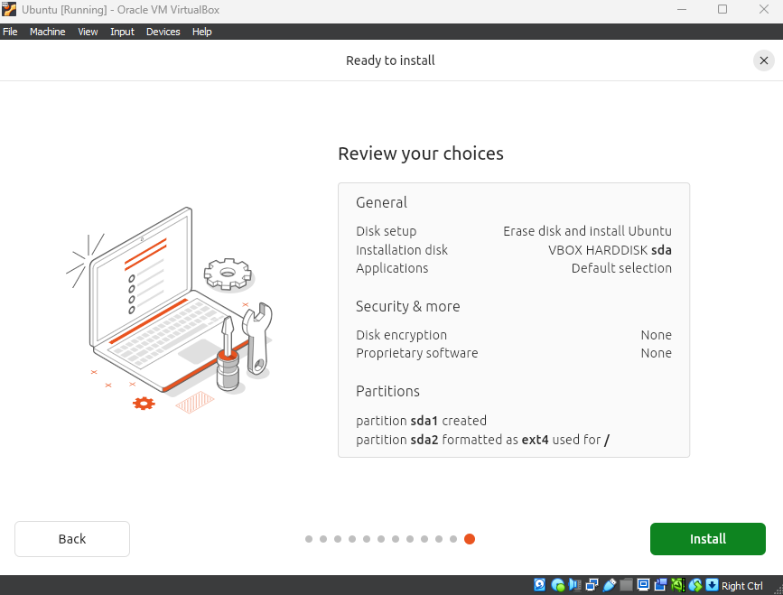Open the View menu
783x595 pixels.
click(x=88, y=32)
